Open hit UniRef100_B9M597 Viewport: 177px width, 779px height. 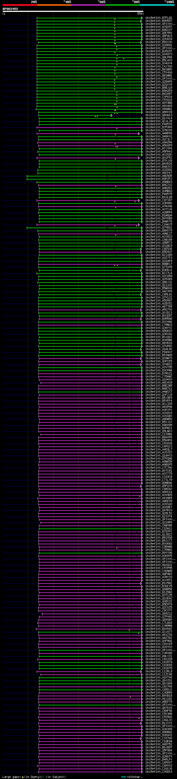pyautogui.click(x=158, y=21)
